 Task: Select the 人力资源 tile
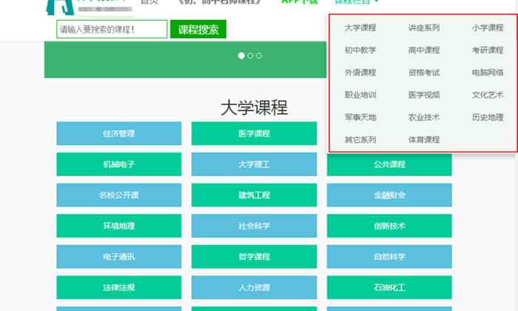[254, 287]
